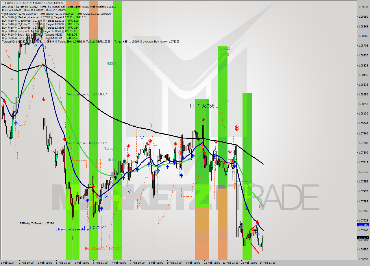Click the 1.06895 price axis label

tap(363, 259)
